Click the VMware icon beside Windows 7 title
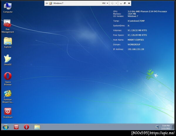 51,3
